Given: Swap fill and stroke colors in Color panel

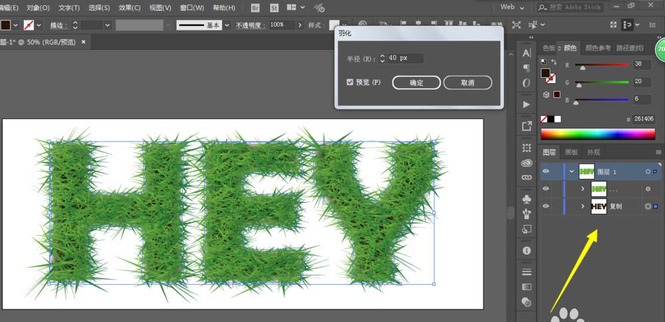Looking at the screenshot, I should coord(553,61).
